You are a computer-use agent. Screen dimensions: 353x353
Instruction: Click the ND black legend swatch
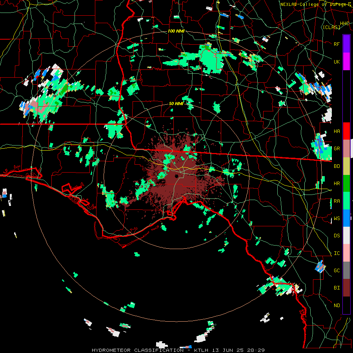[x=346, y=305]
